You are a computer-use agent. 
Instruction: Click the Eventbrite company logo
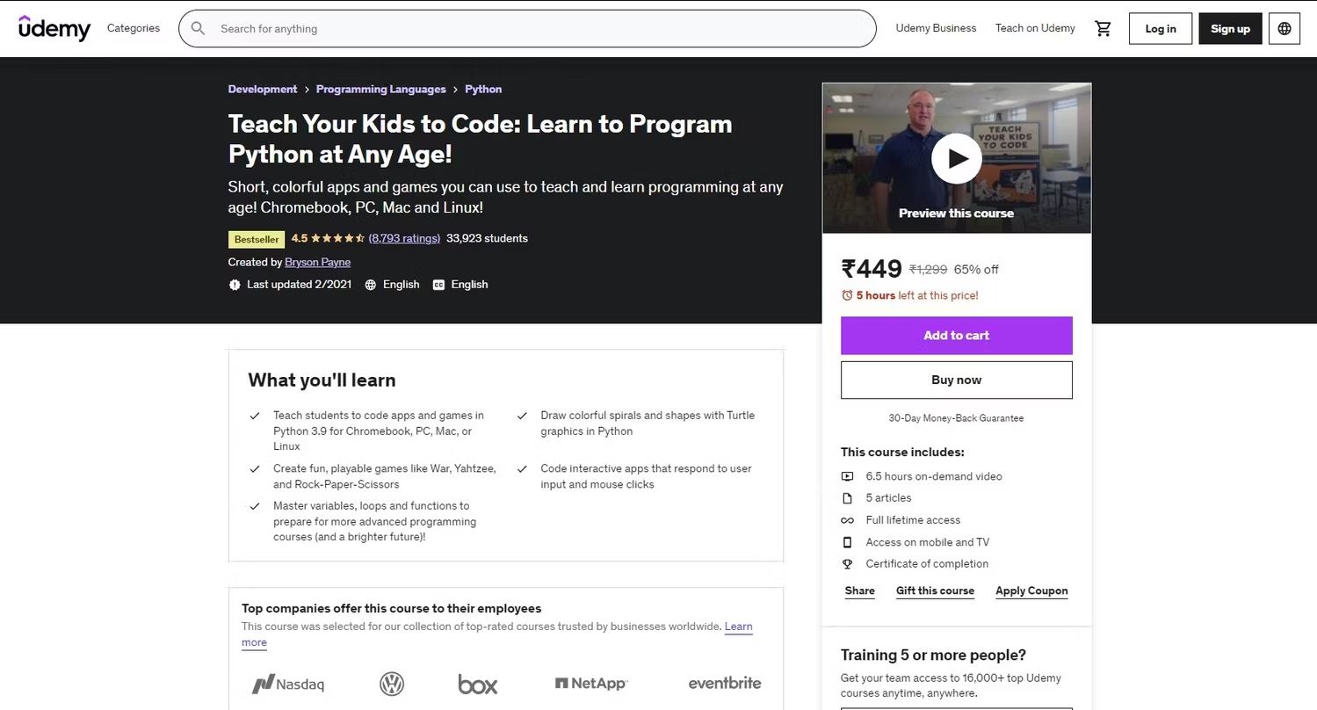click(x=725, y=684)
